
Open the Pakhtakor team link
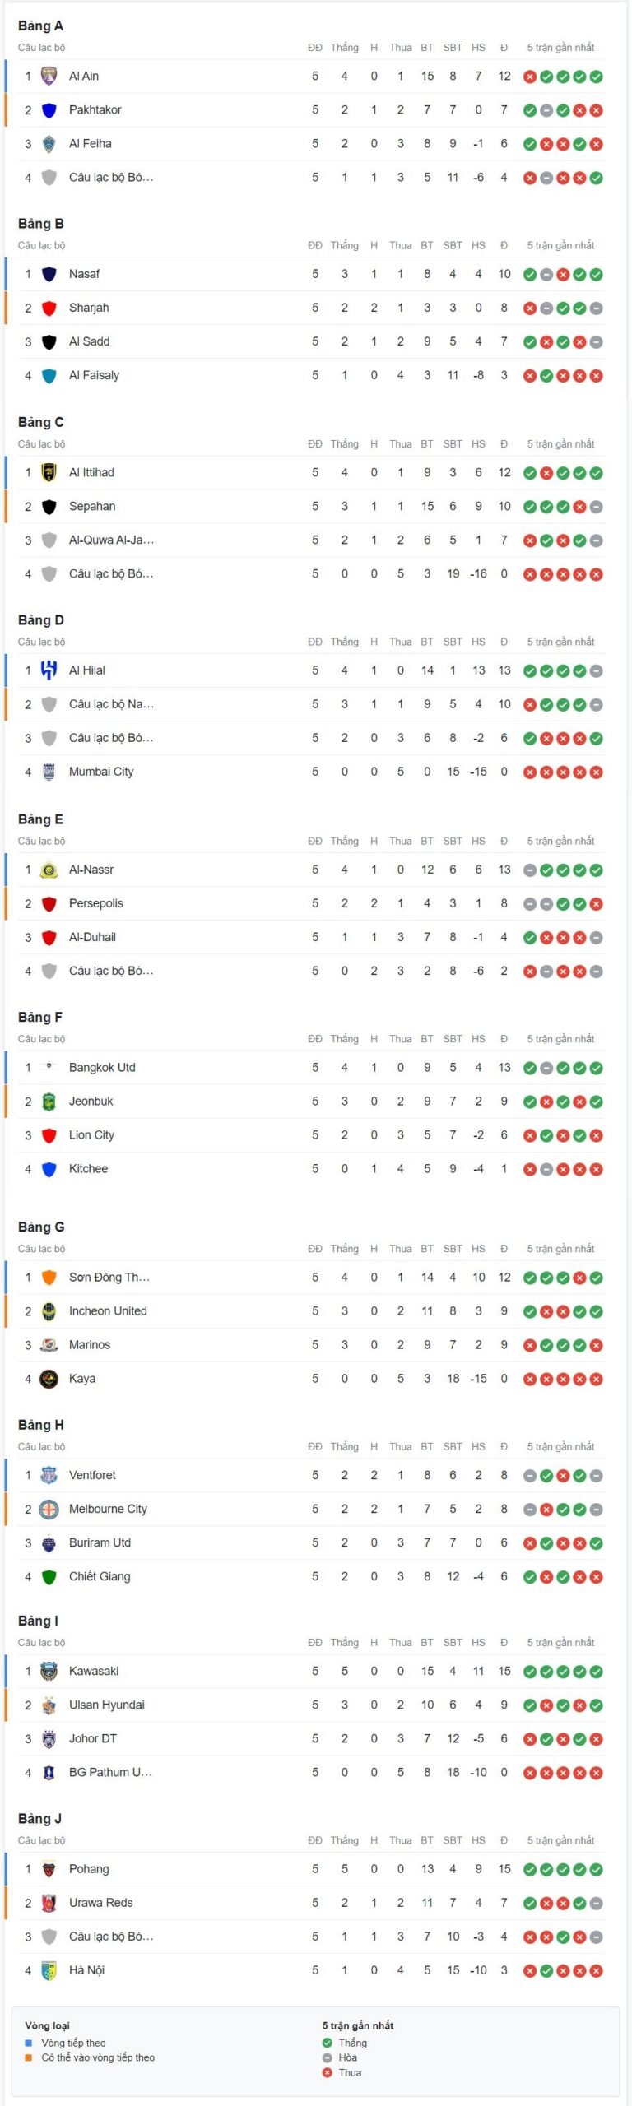coord(95,110)
